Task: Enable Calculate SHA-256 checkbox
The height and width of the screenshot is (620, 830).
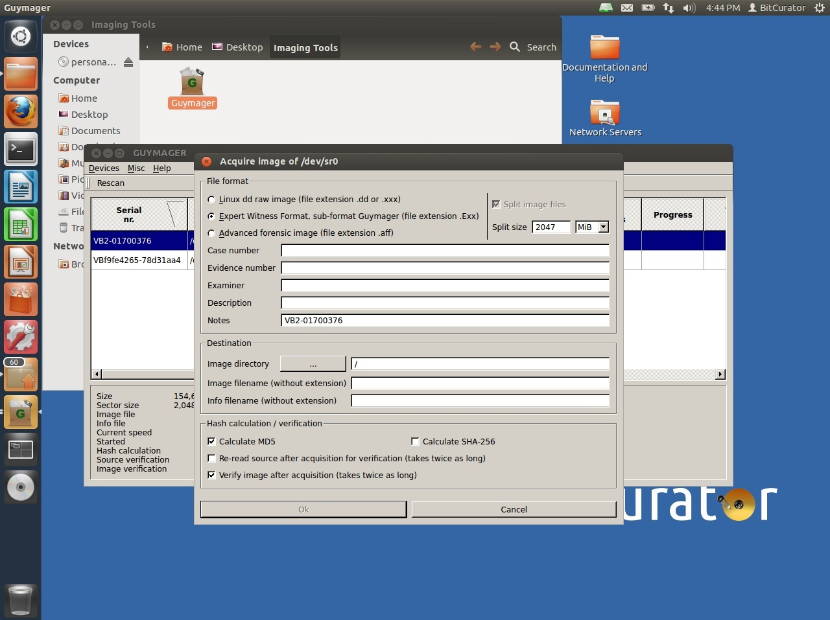Action: tap(415, 441)
